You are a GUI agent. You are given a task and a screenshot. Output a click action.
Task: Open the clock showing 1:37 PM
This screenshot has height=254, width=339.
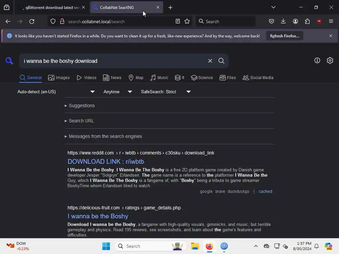pyautogui.click(x=302, y=246)
